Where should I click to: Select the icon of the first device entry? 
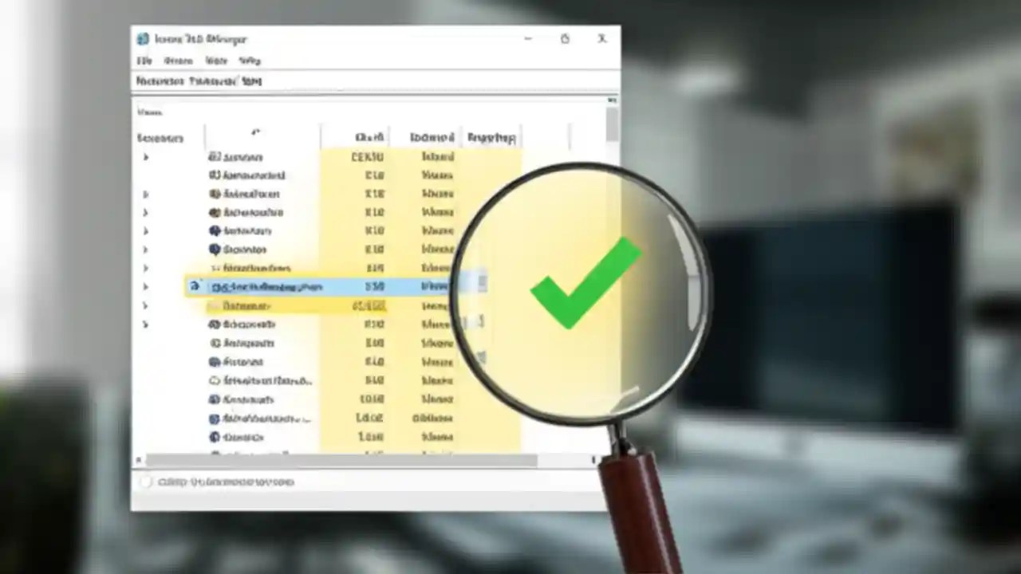pos(213,157)
